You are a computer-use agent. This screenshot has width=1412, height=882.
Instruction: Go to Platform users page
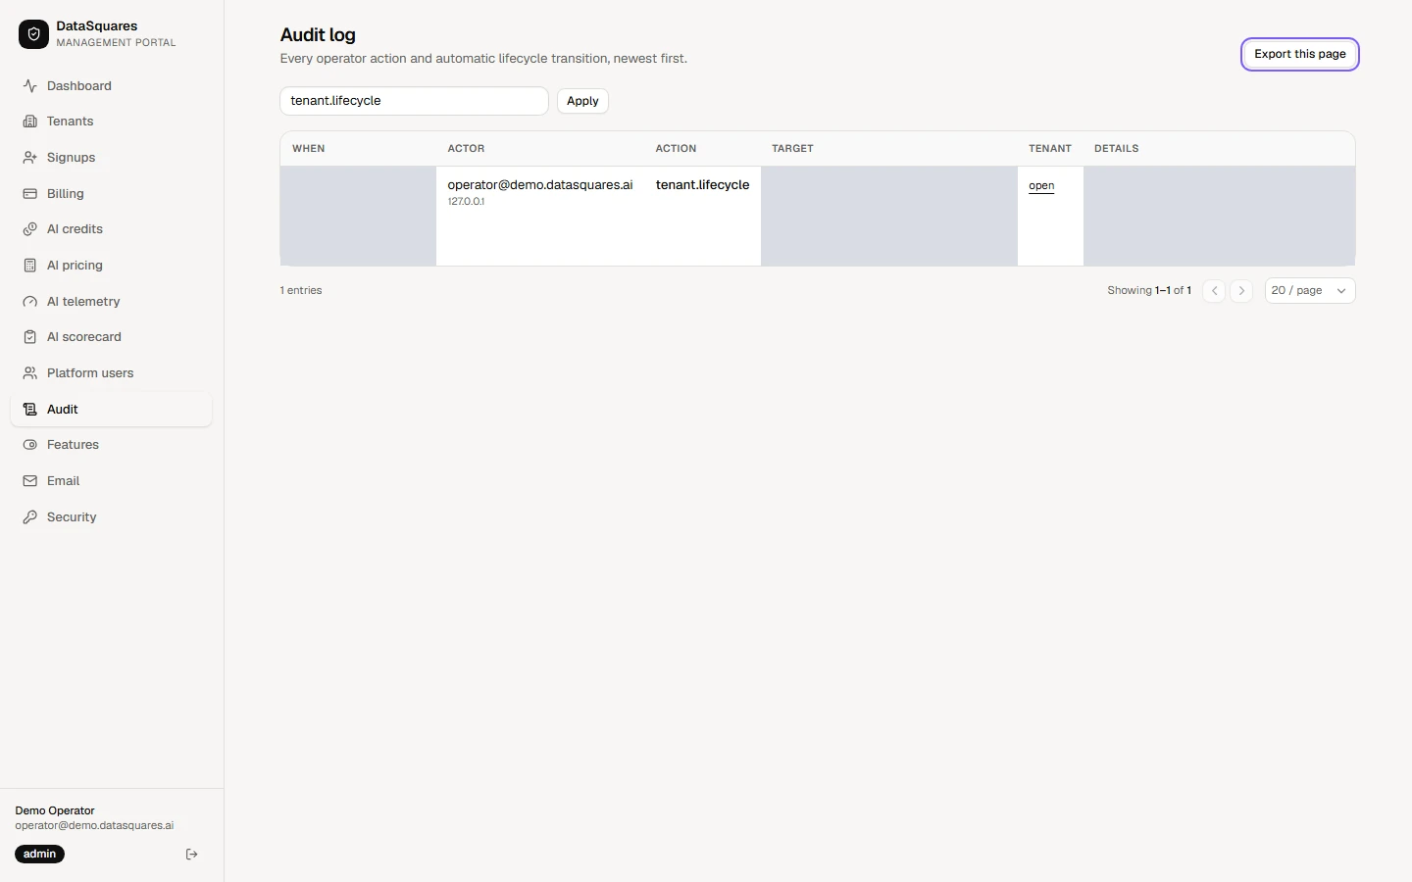coord(111,373)
